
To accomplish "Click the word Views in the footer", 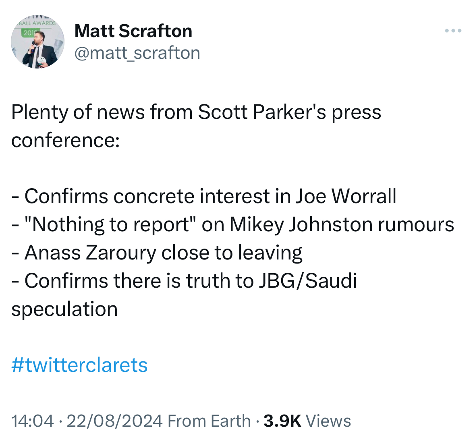I will [328, 421].
